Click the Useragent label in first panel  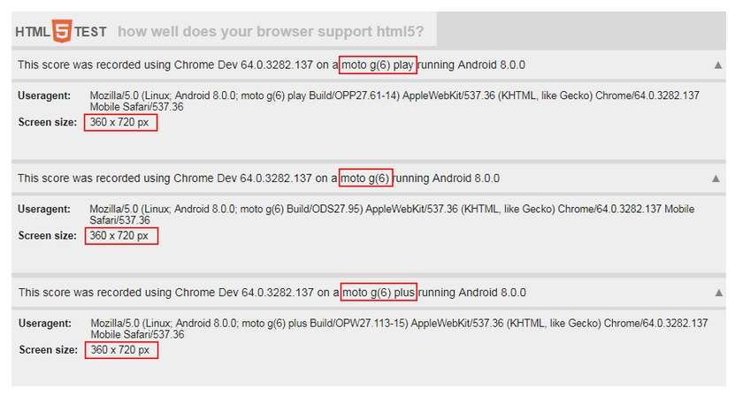(44, 95)
